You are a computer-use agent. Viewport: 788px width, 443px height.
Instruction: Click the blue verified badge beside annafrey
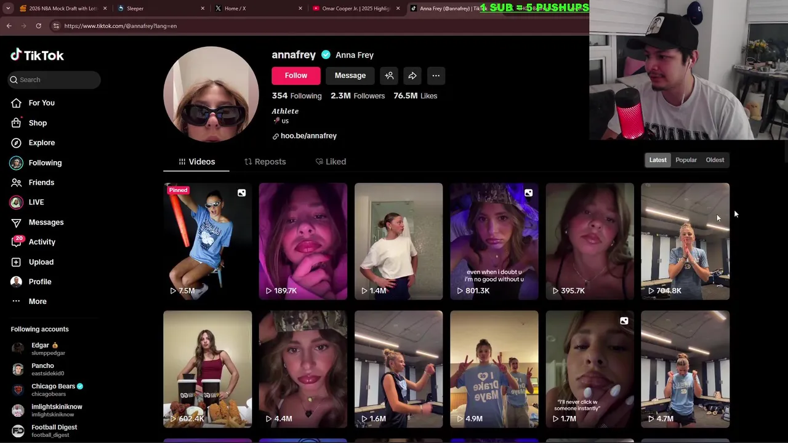(x=326, y=55)
